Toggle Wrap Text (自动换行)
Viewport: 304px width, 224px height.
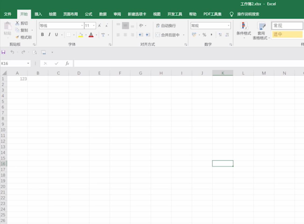tap(166, 26)
